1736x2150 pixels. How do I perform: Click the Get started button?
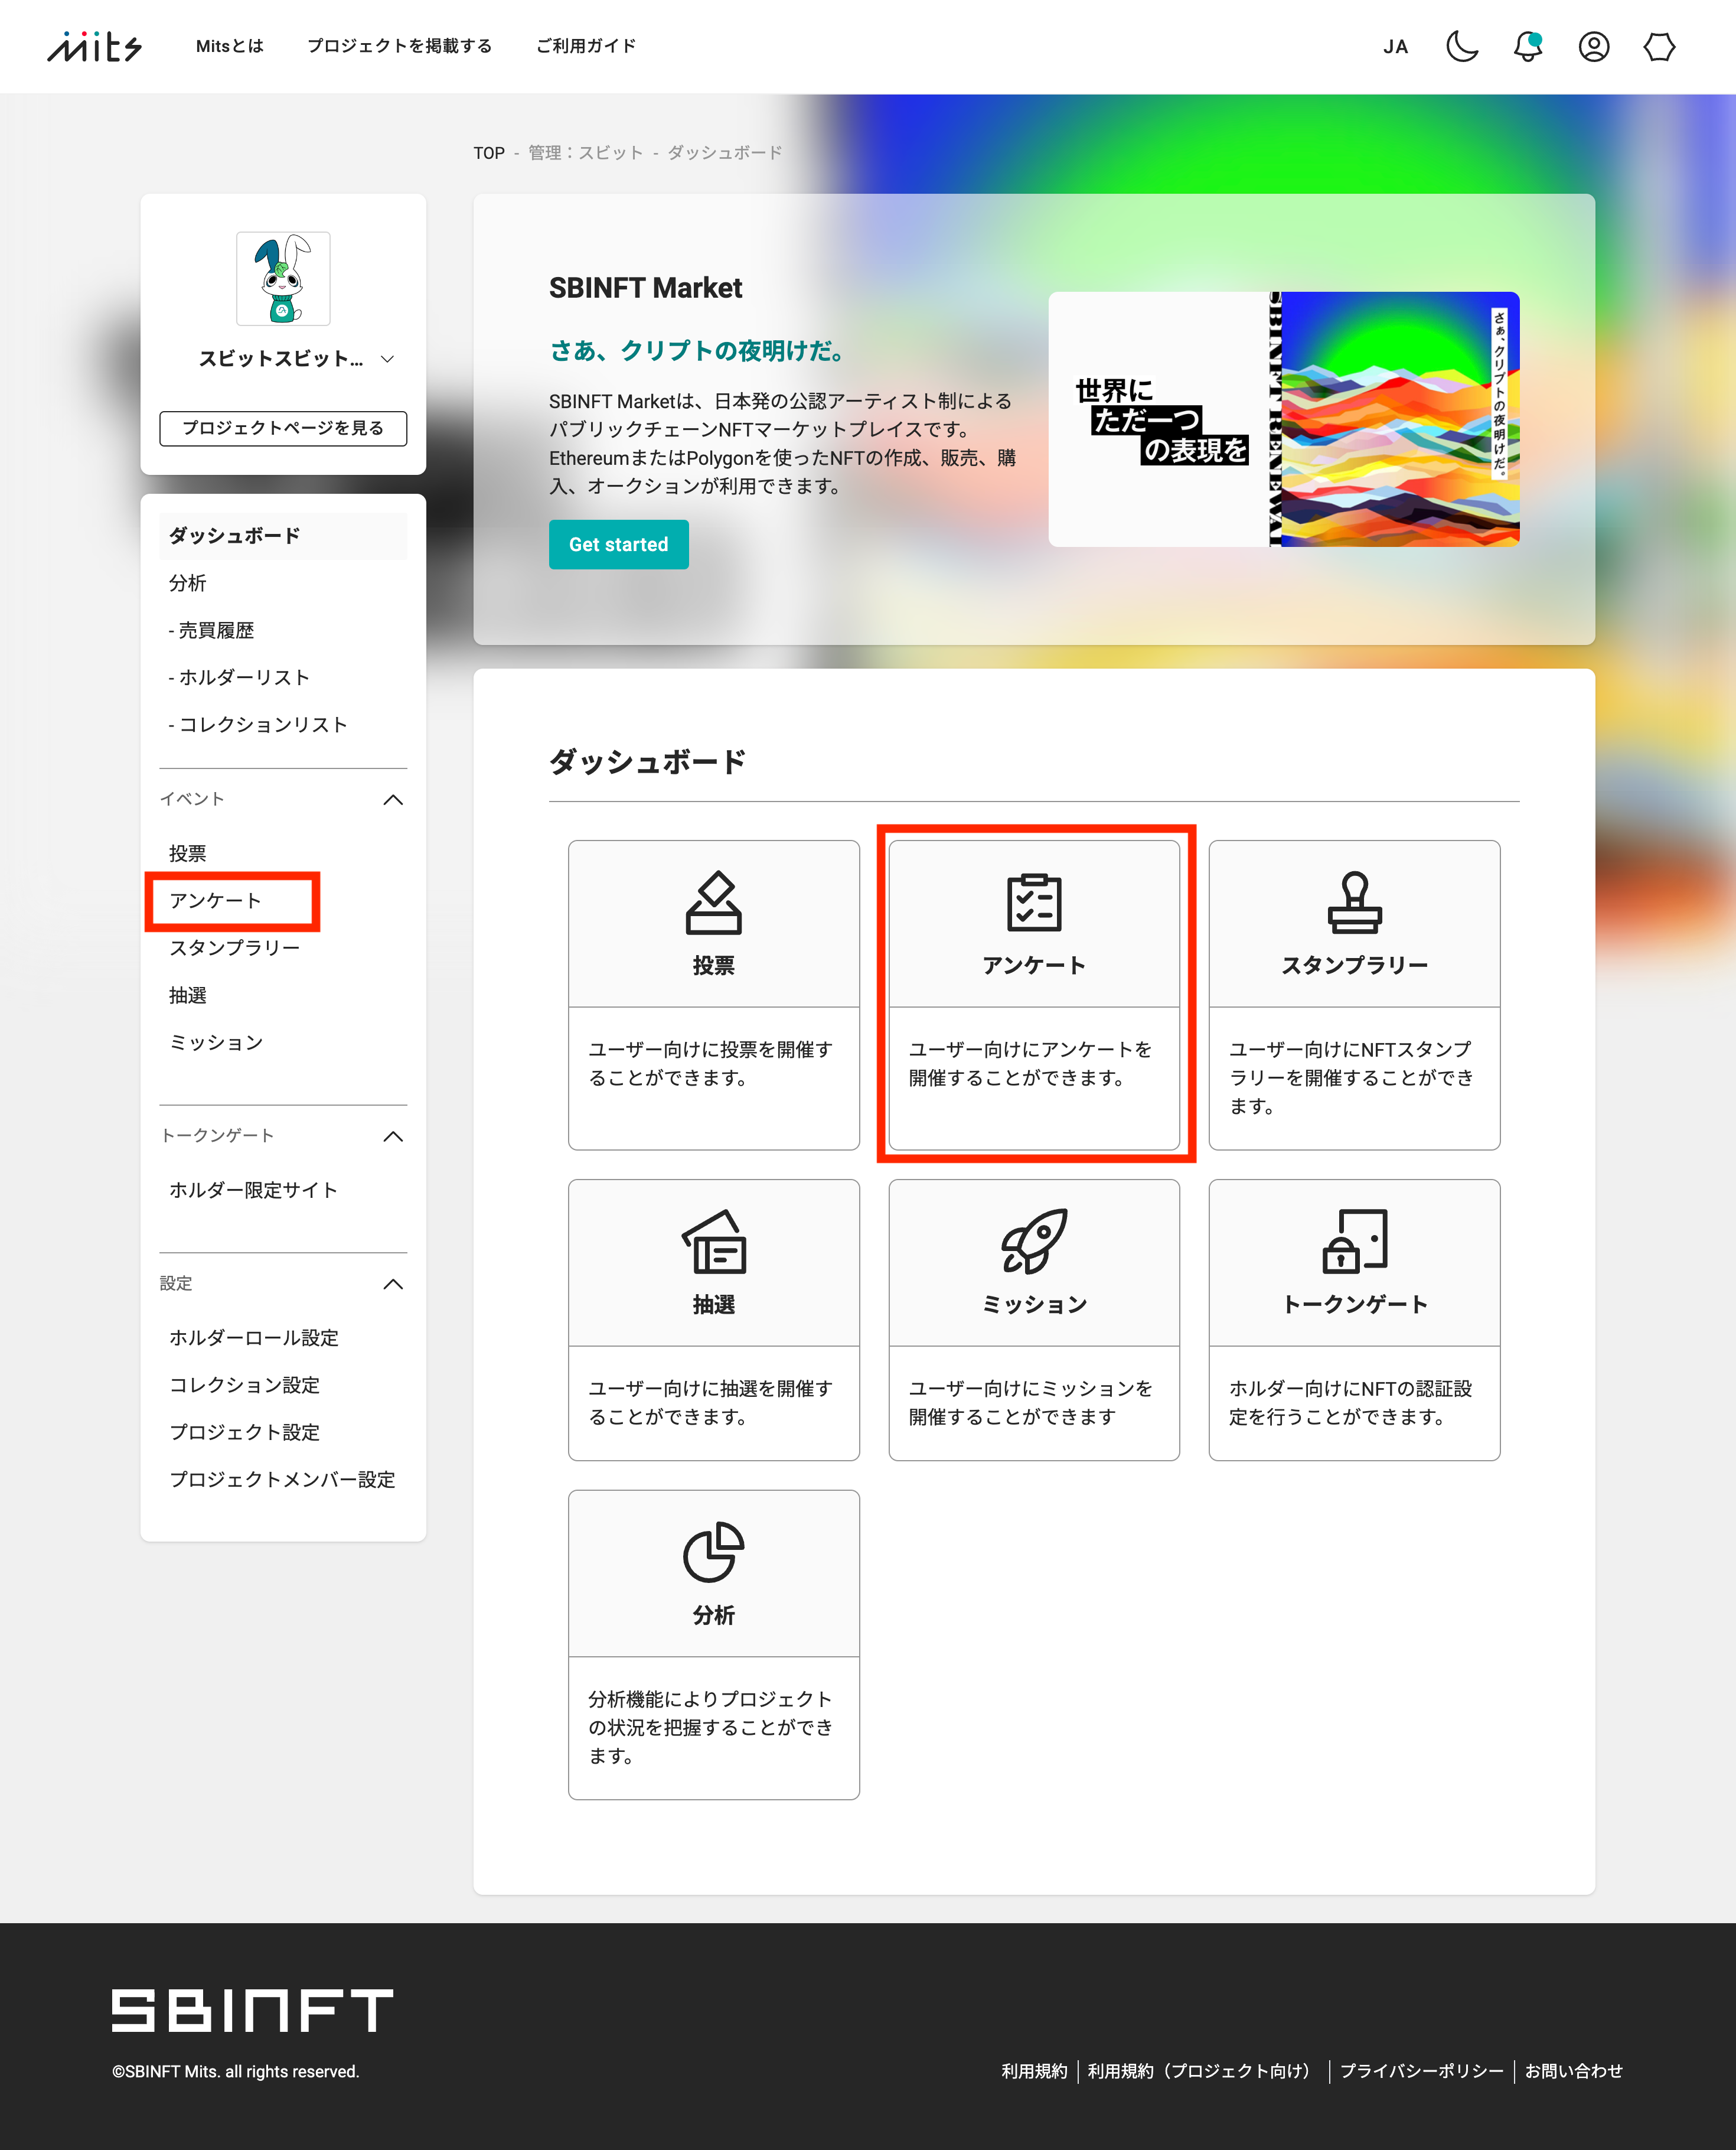pyautogui.click(x=619, y=544)
